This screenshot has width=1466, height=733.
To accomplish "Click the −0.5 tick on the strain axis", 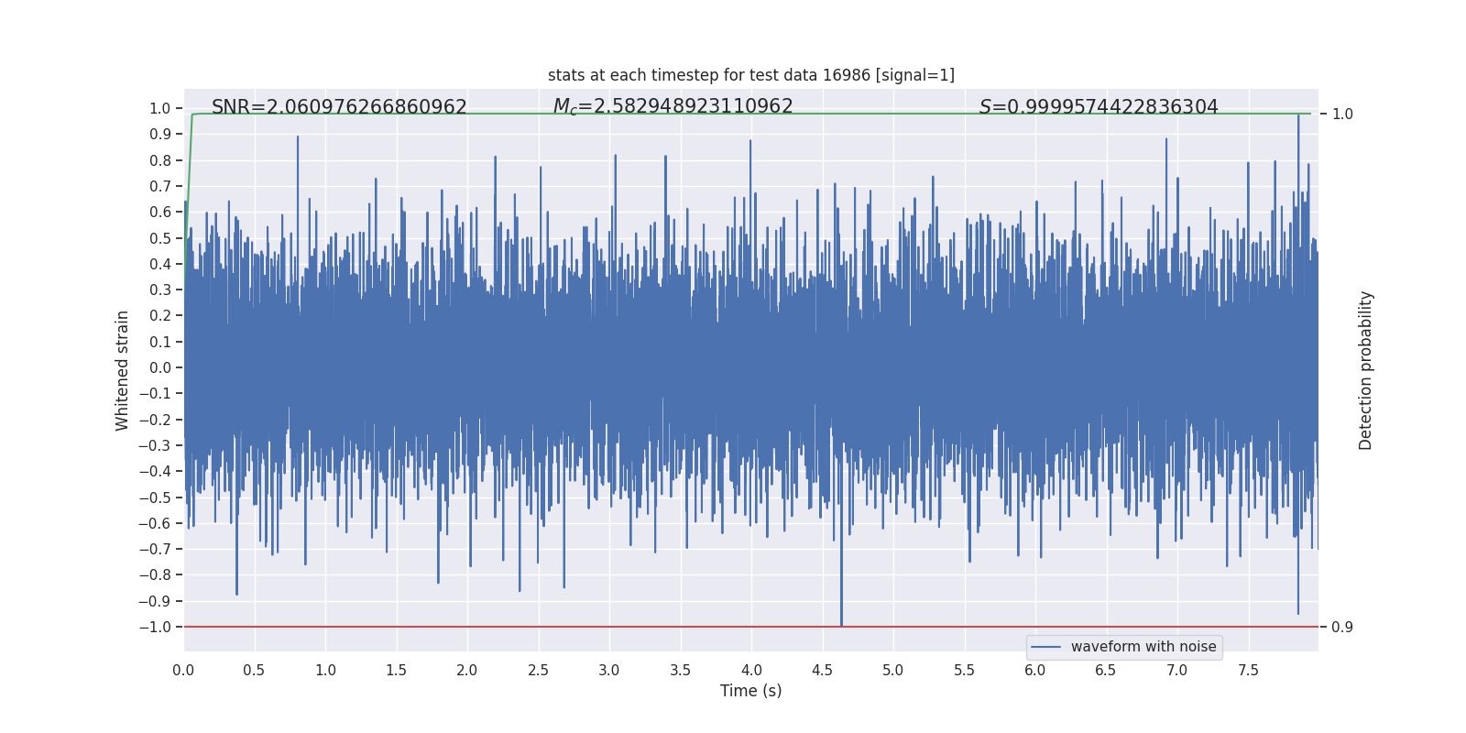I will [155, 498].
